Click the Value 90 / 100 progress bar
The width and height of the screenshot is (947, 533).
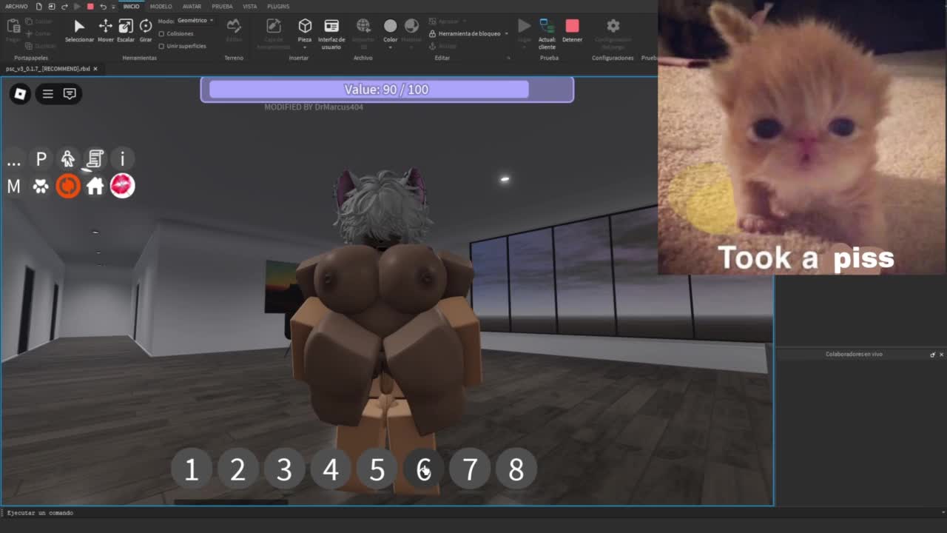click(386, 90)
